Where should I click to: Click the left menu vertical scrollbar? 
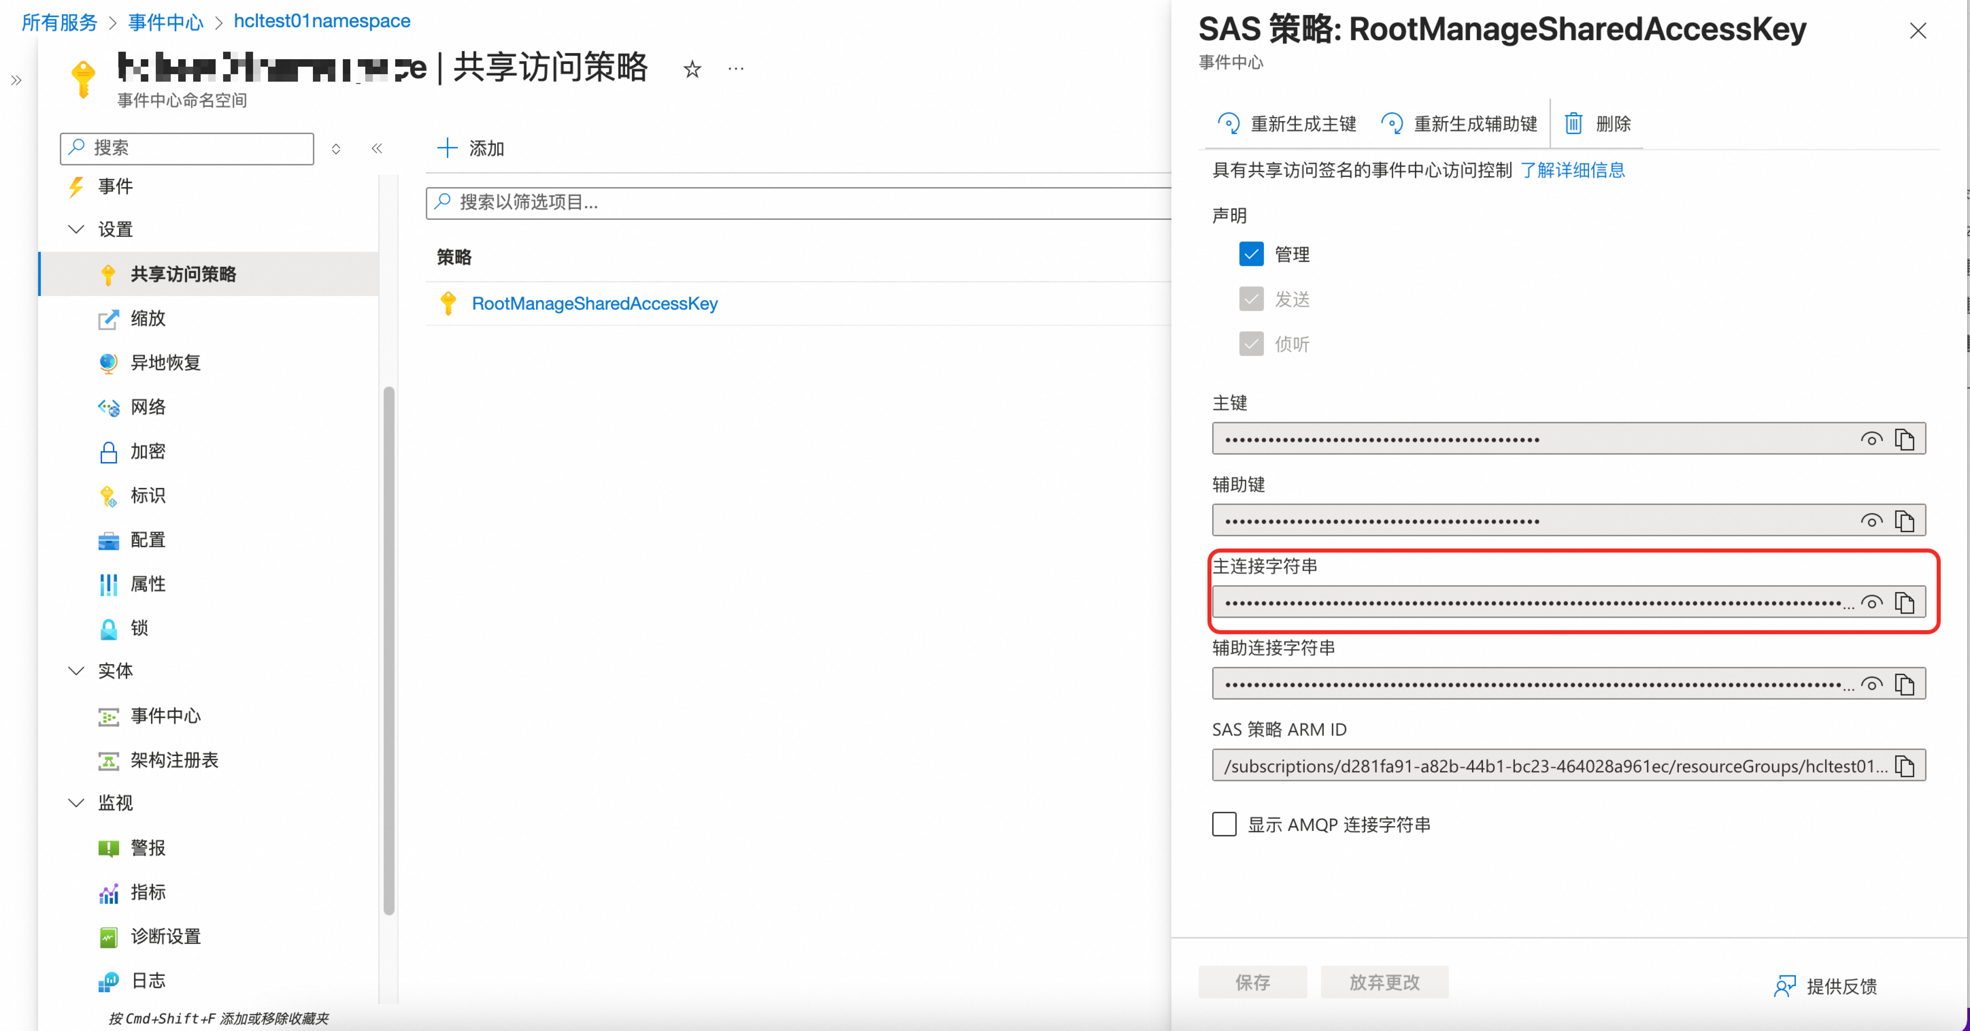pos(388,650)
